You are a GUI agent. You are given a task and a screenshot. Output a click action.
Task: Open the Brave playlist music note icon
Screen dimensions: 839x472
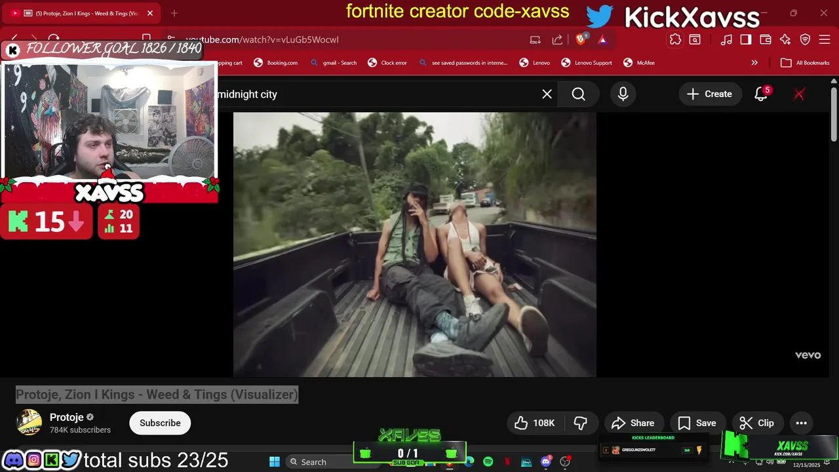click(x=726, y=39)
